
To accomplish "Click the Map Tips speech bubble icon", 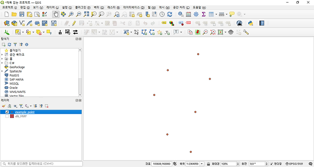I will 232,14.
